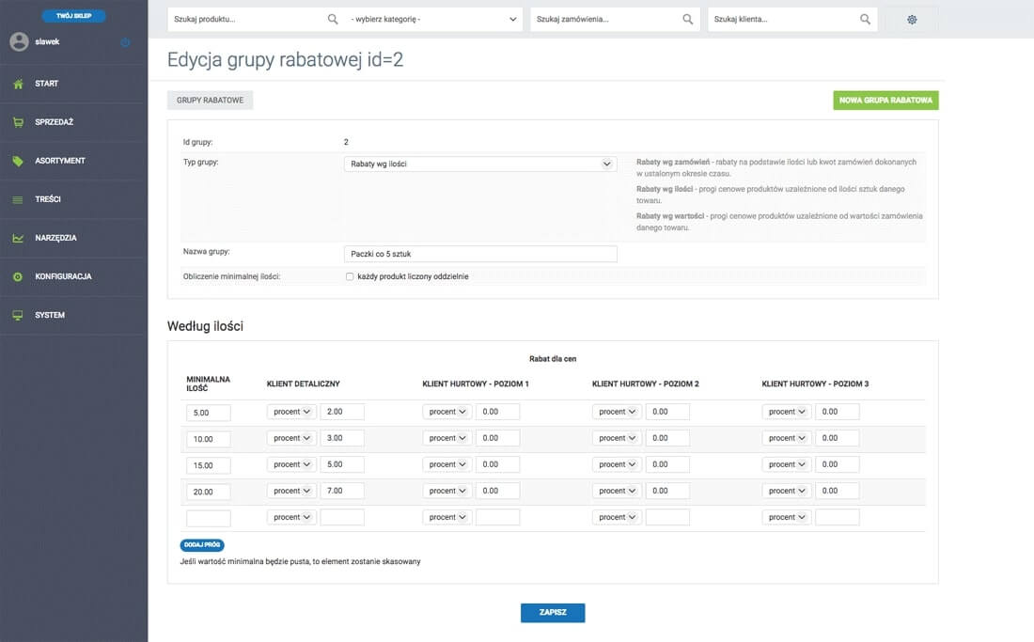
Task: Click the KONFIGURACJA gear icon in sidebar
Action: click(18, 277)
